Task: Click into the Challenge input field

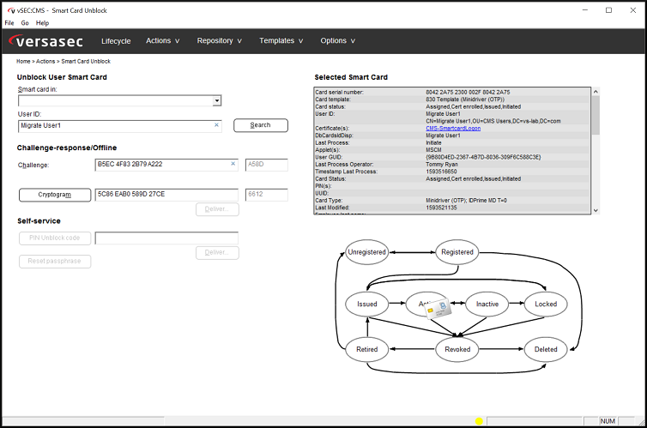Action: tap(161, 164)
